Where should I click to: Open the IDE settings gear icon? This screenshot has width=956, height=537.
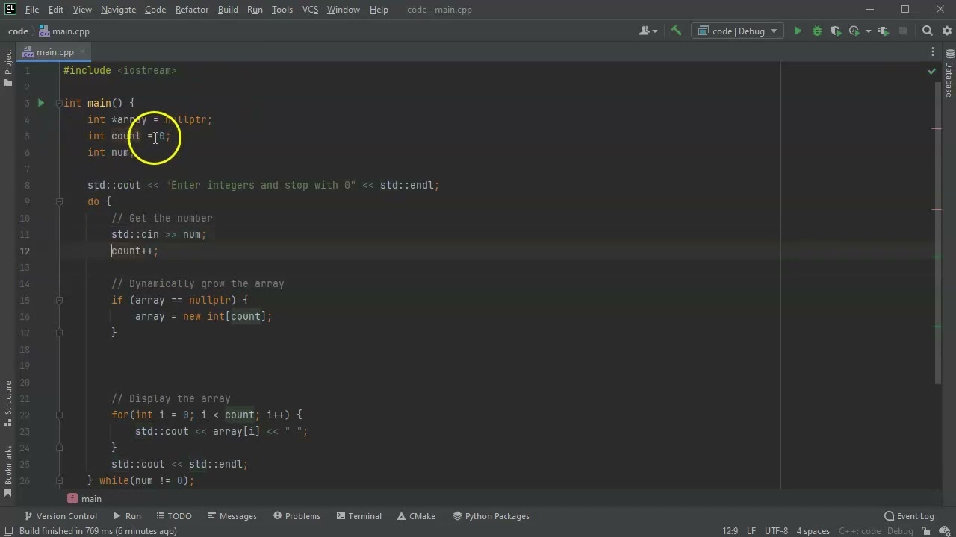click(946, 31)
